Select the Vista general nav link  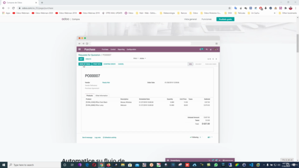[190, 19]
